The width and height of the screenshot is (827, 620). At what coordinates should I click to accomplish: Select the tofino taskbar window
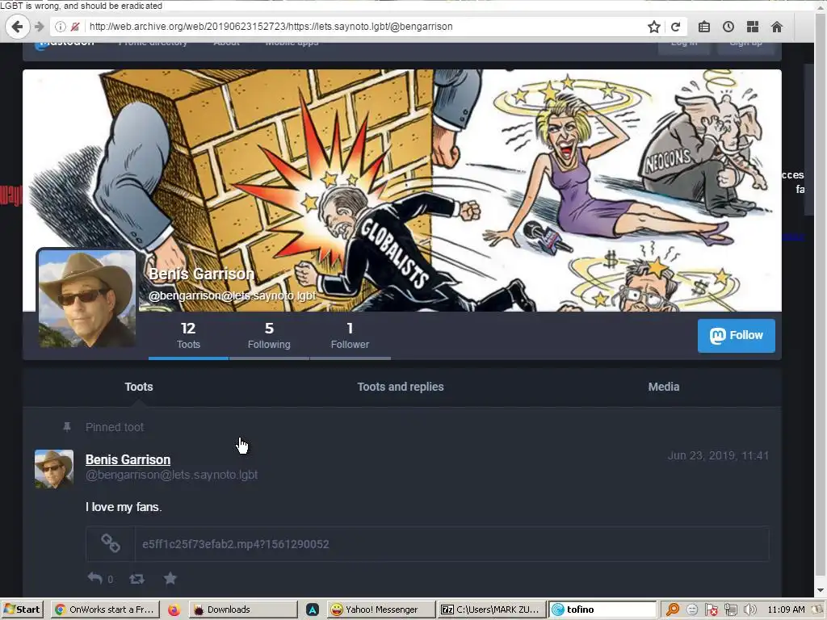click(x=602, y=610)
